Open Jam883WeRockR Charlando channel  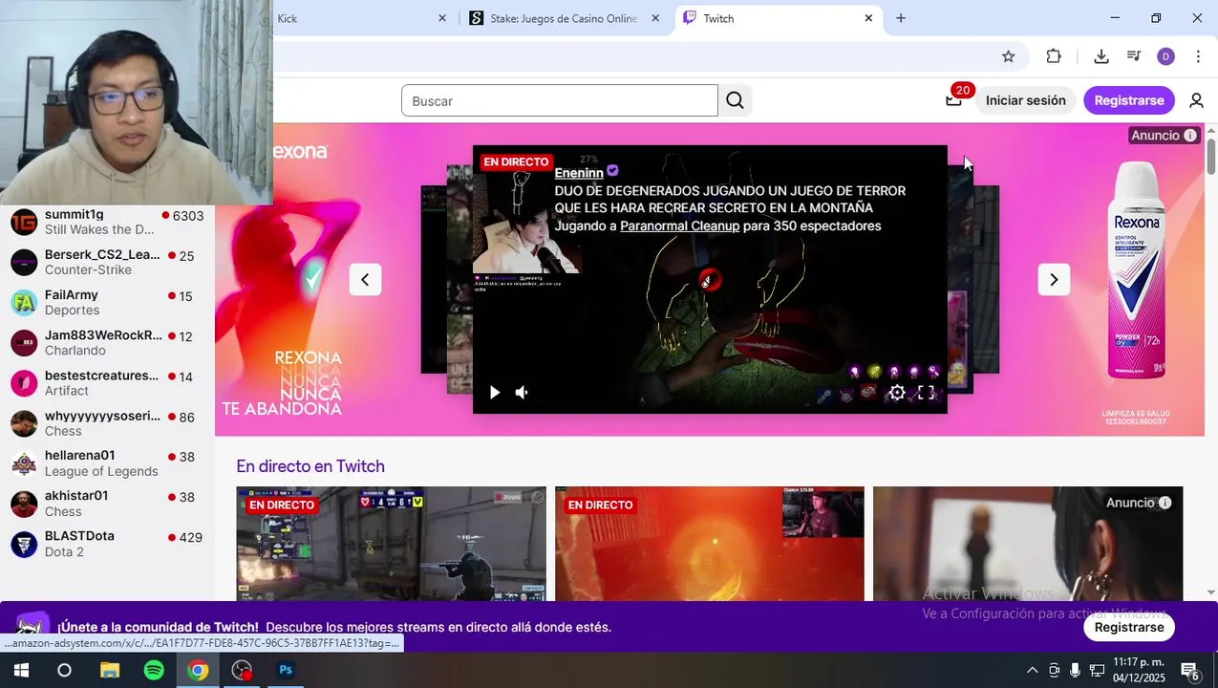[107, 342]
